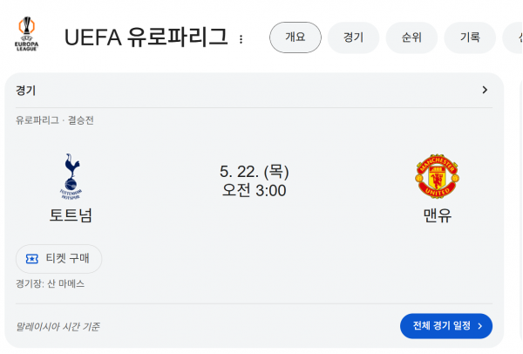Click the arrow inside 전체 경기 일정
The width and height of the screenshot is (523, 354).
480,326
